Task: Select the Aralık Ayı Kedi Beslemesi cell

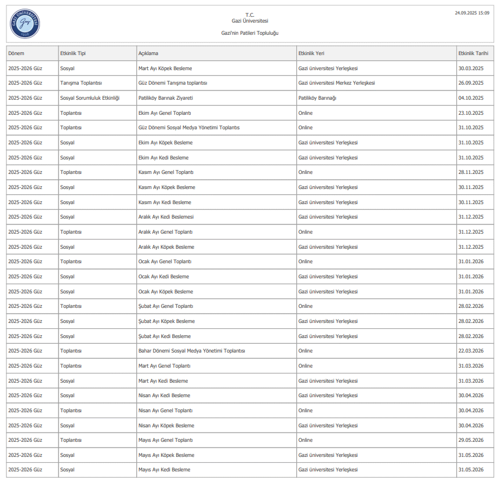Action: [x=166, y=217]
